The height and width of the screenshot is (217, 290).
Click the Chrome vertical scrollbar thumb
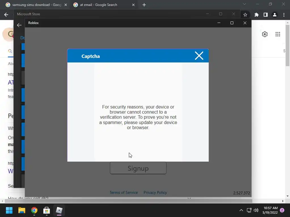click(287, 45)
